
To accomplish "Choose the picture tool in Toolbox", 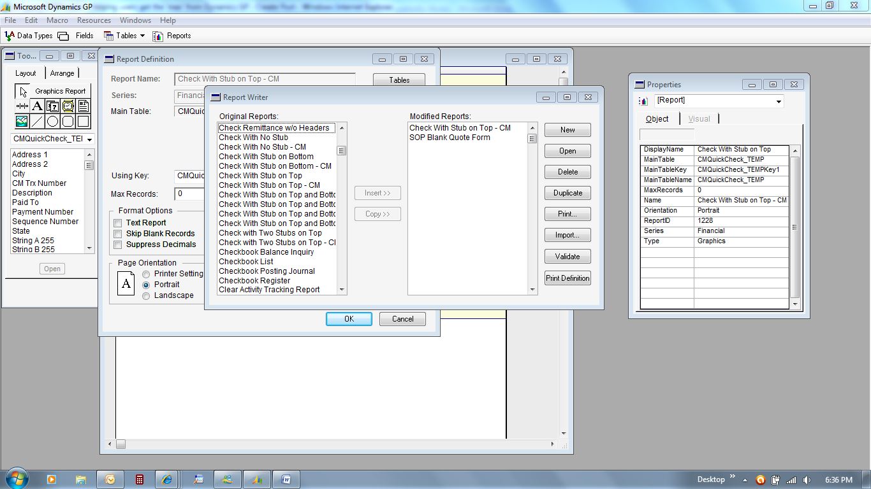I will pos(22,121).
